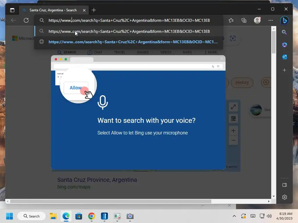Click the vertical page scrollbar thumb
The image size is (298, 223).
click(274, 42)
